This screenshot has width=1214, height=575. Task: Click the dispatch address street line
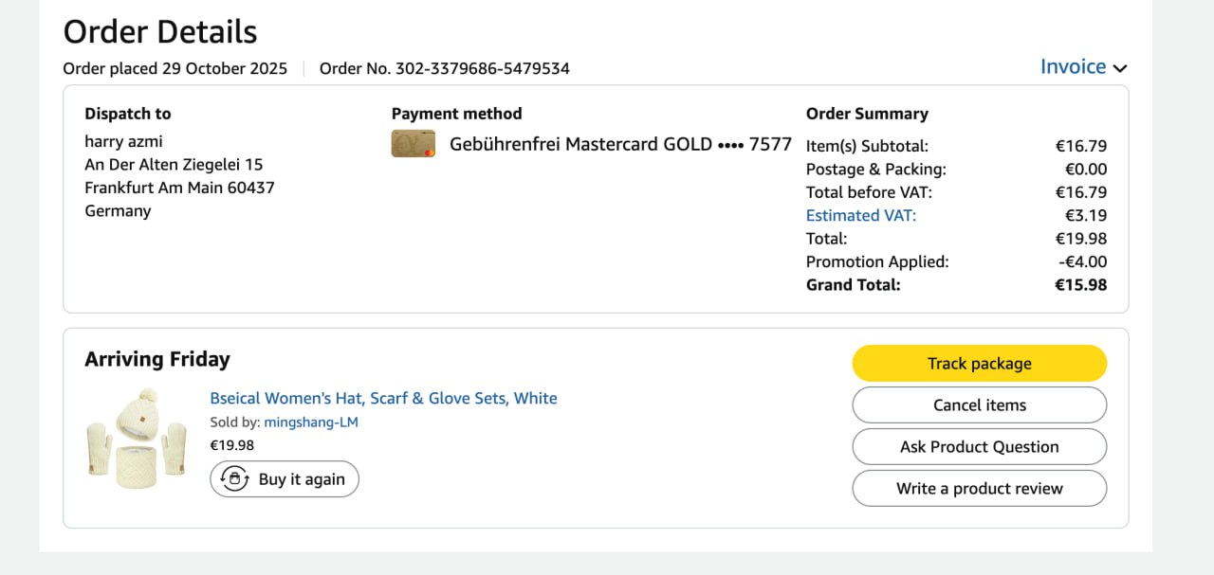coord(174,165)
